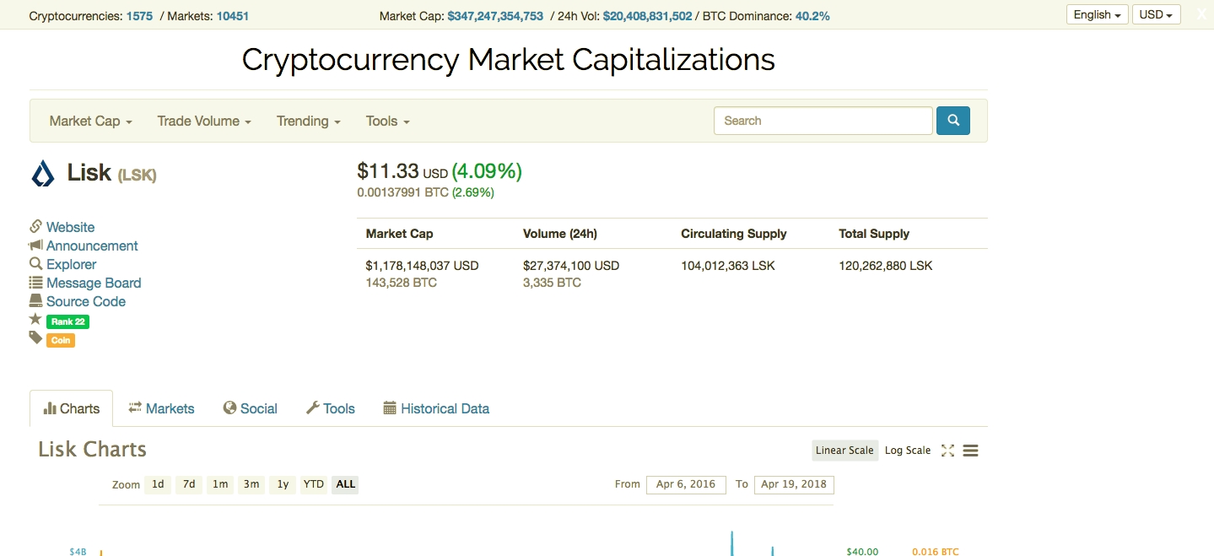Click the $1,178,148,037 USD market cap value

422,266
